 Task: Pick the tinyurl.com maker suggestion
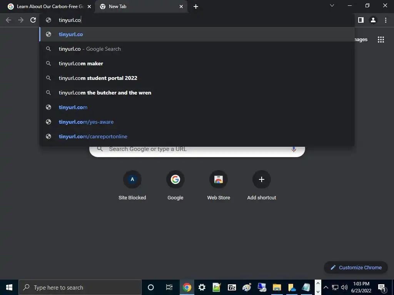[x=197, y=63]
